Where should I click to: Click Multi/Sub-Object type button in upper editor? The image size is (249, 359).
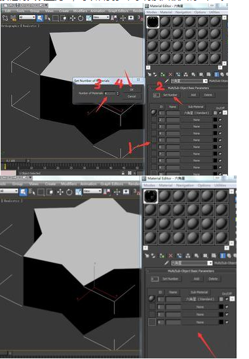[218, 81]
